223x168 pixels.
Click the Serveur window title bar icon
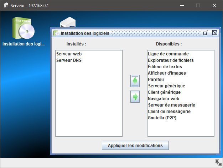click(x=5, y=6)
